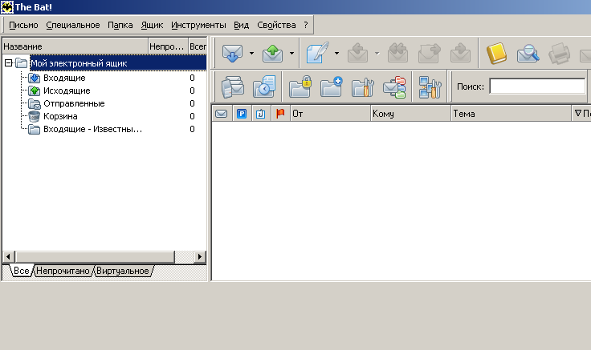Open dropdown arrow beside send mail icon
Screen dimensions: 591x350
tap(291, 53)
